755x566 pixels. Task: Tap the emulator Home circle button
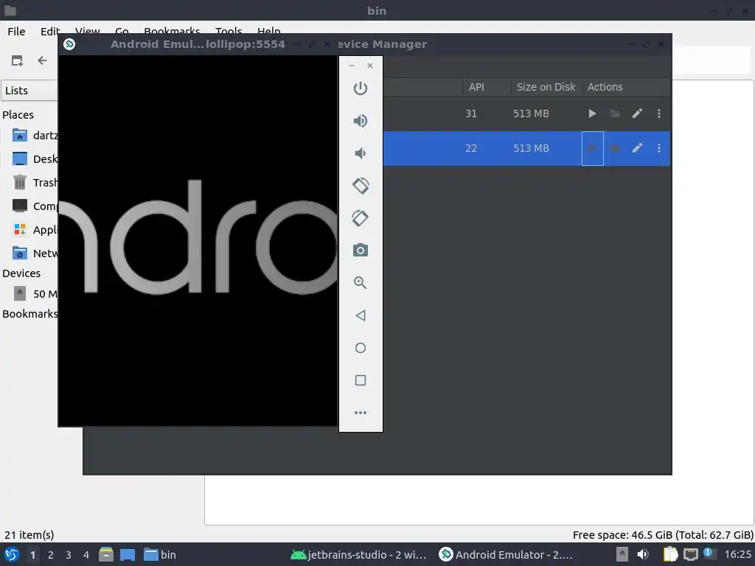point(360,348)
